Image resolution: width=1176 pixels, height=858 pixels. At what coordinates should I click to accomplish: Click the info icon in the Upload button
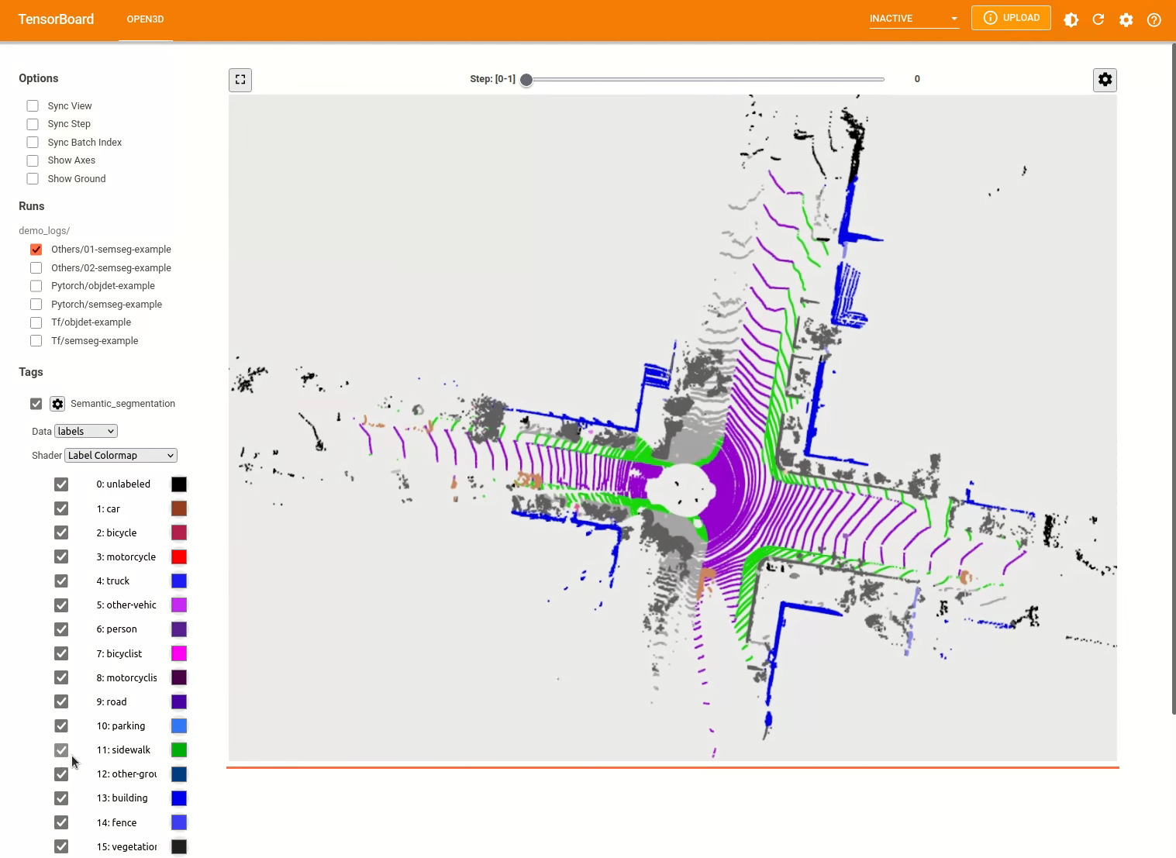990,18
